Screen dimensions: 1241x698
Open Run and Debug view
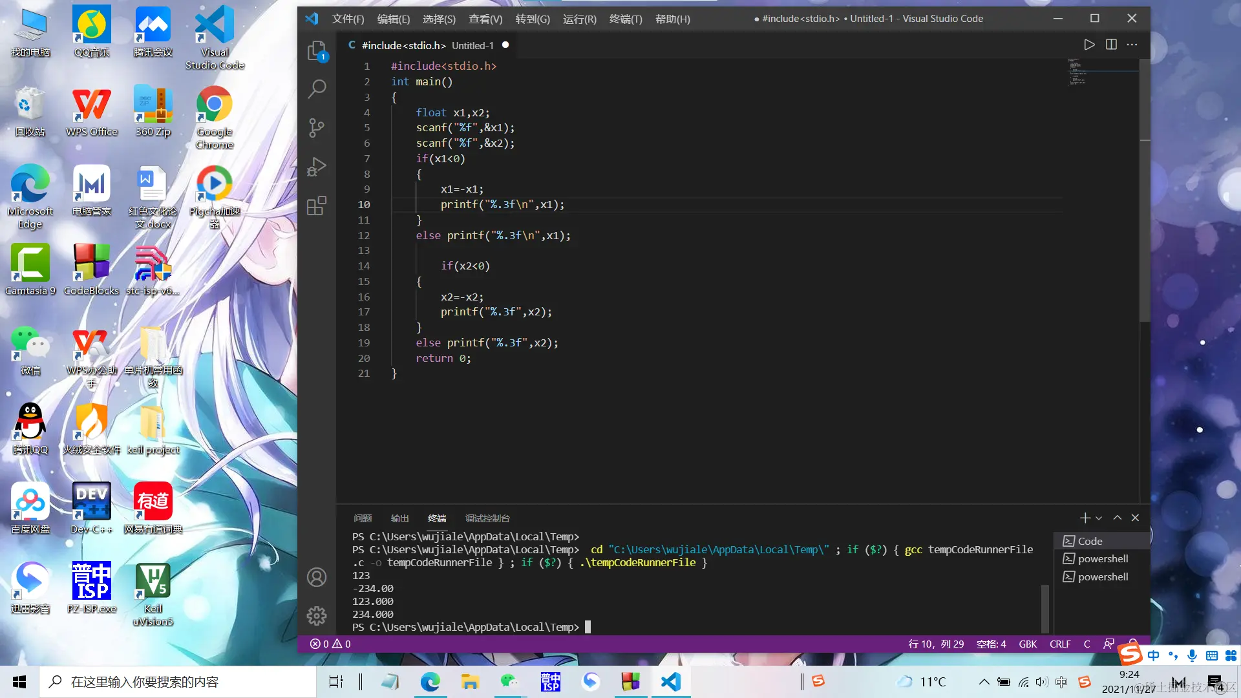316,167
